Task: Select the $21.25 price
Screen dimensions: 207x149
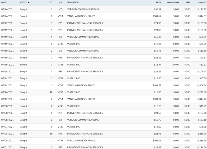Action: pyautogui.click(x=158, y=72)
